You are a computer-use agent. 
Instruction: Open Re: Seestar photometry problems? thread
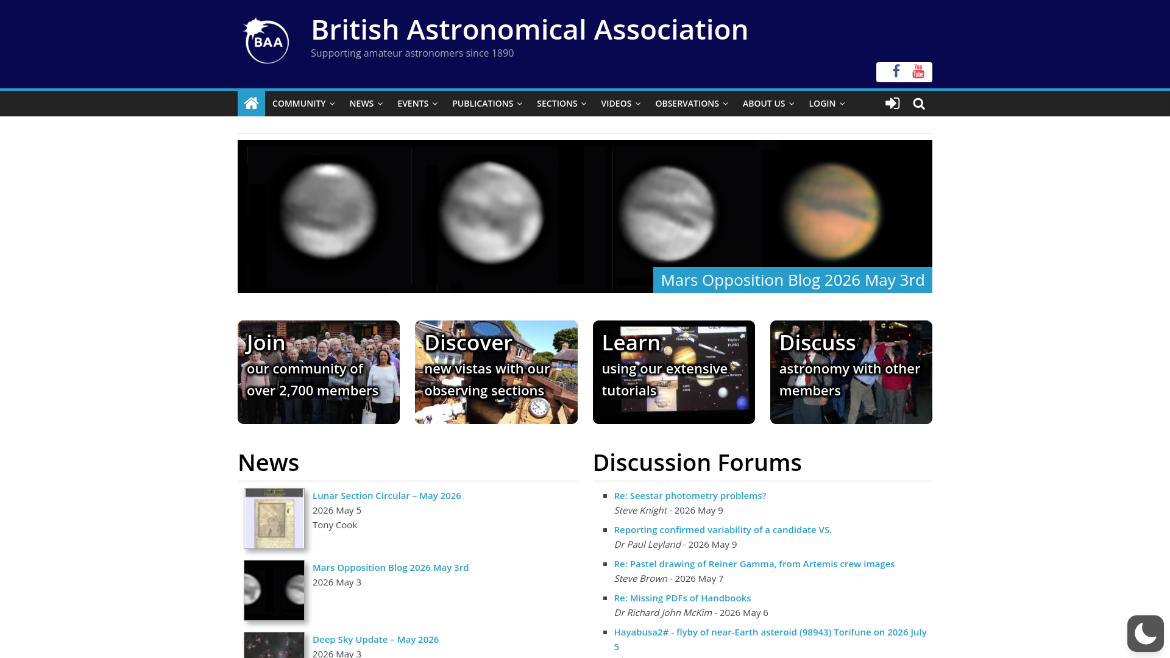tap(690, 496)
